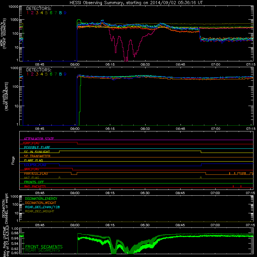Click the SAA_FLAG label
The width and height of the screenshot is (257, 257).
[x=31, y=169]
